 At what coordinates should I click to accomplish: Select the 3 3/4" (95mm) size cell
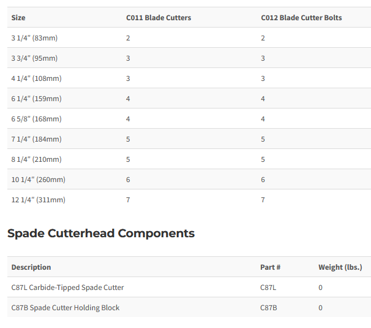tap(34, 58)
